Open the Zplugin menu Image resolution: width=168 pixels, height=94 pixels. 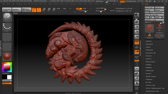point(114,4)
